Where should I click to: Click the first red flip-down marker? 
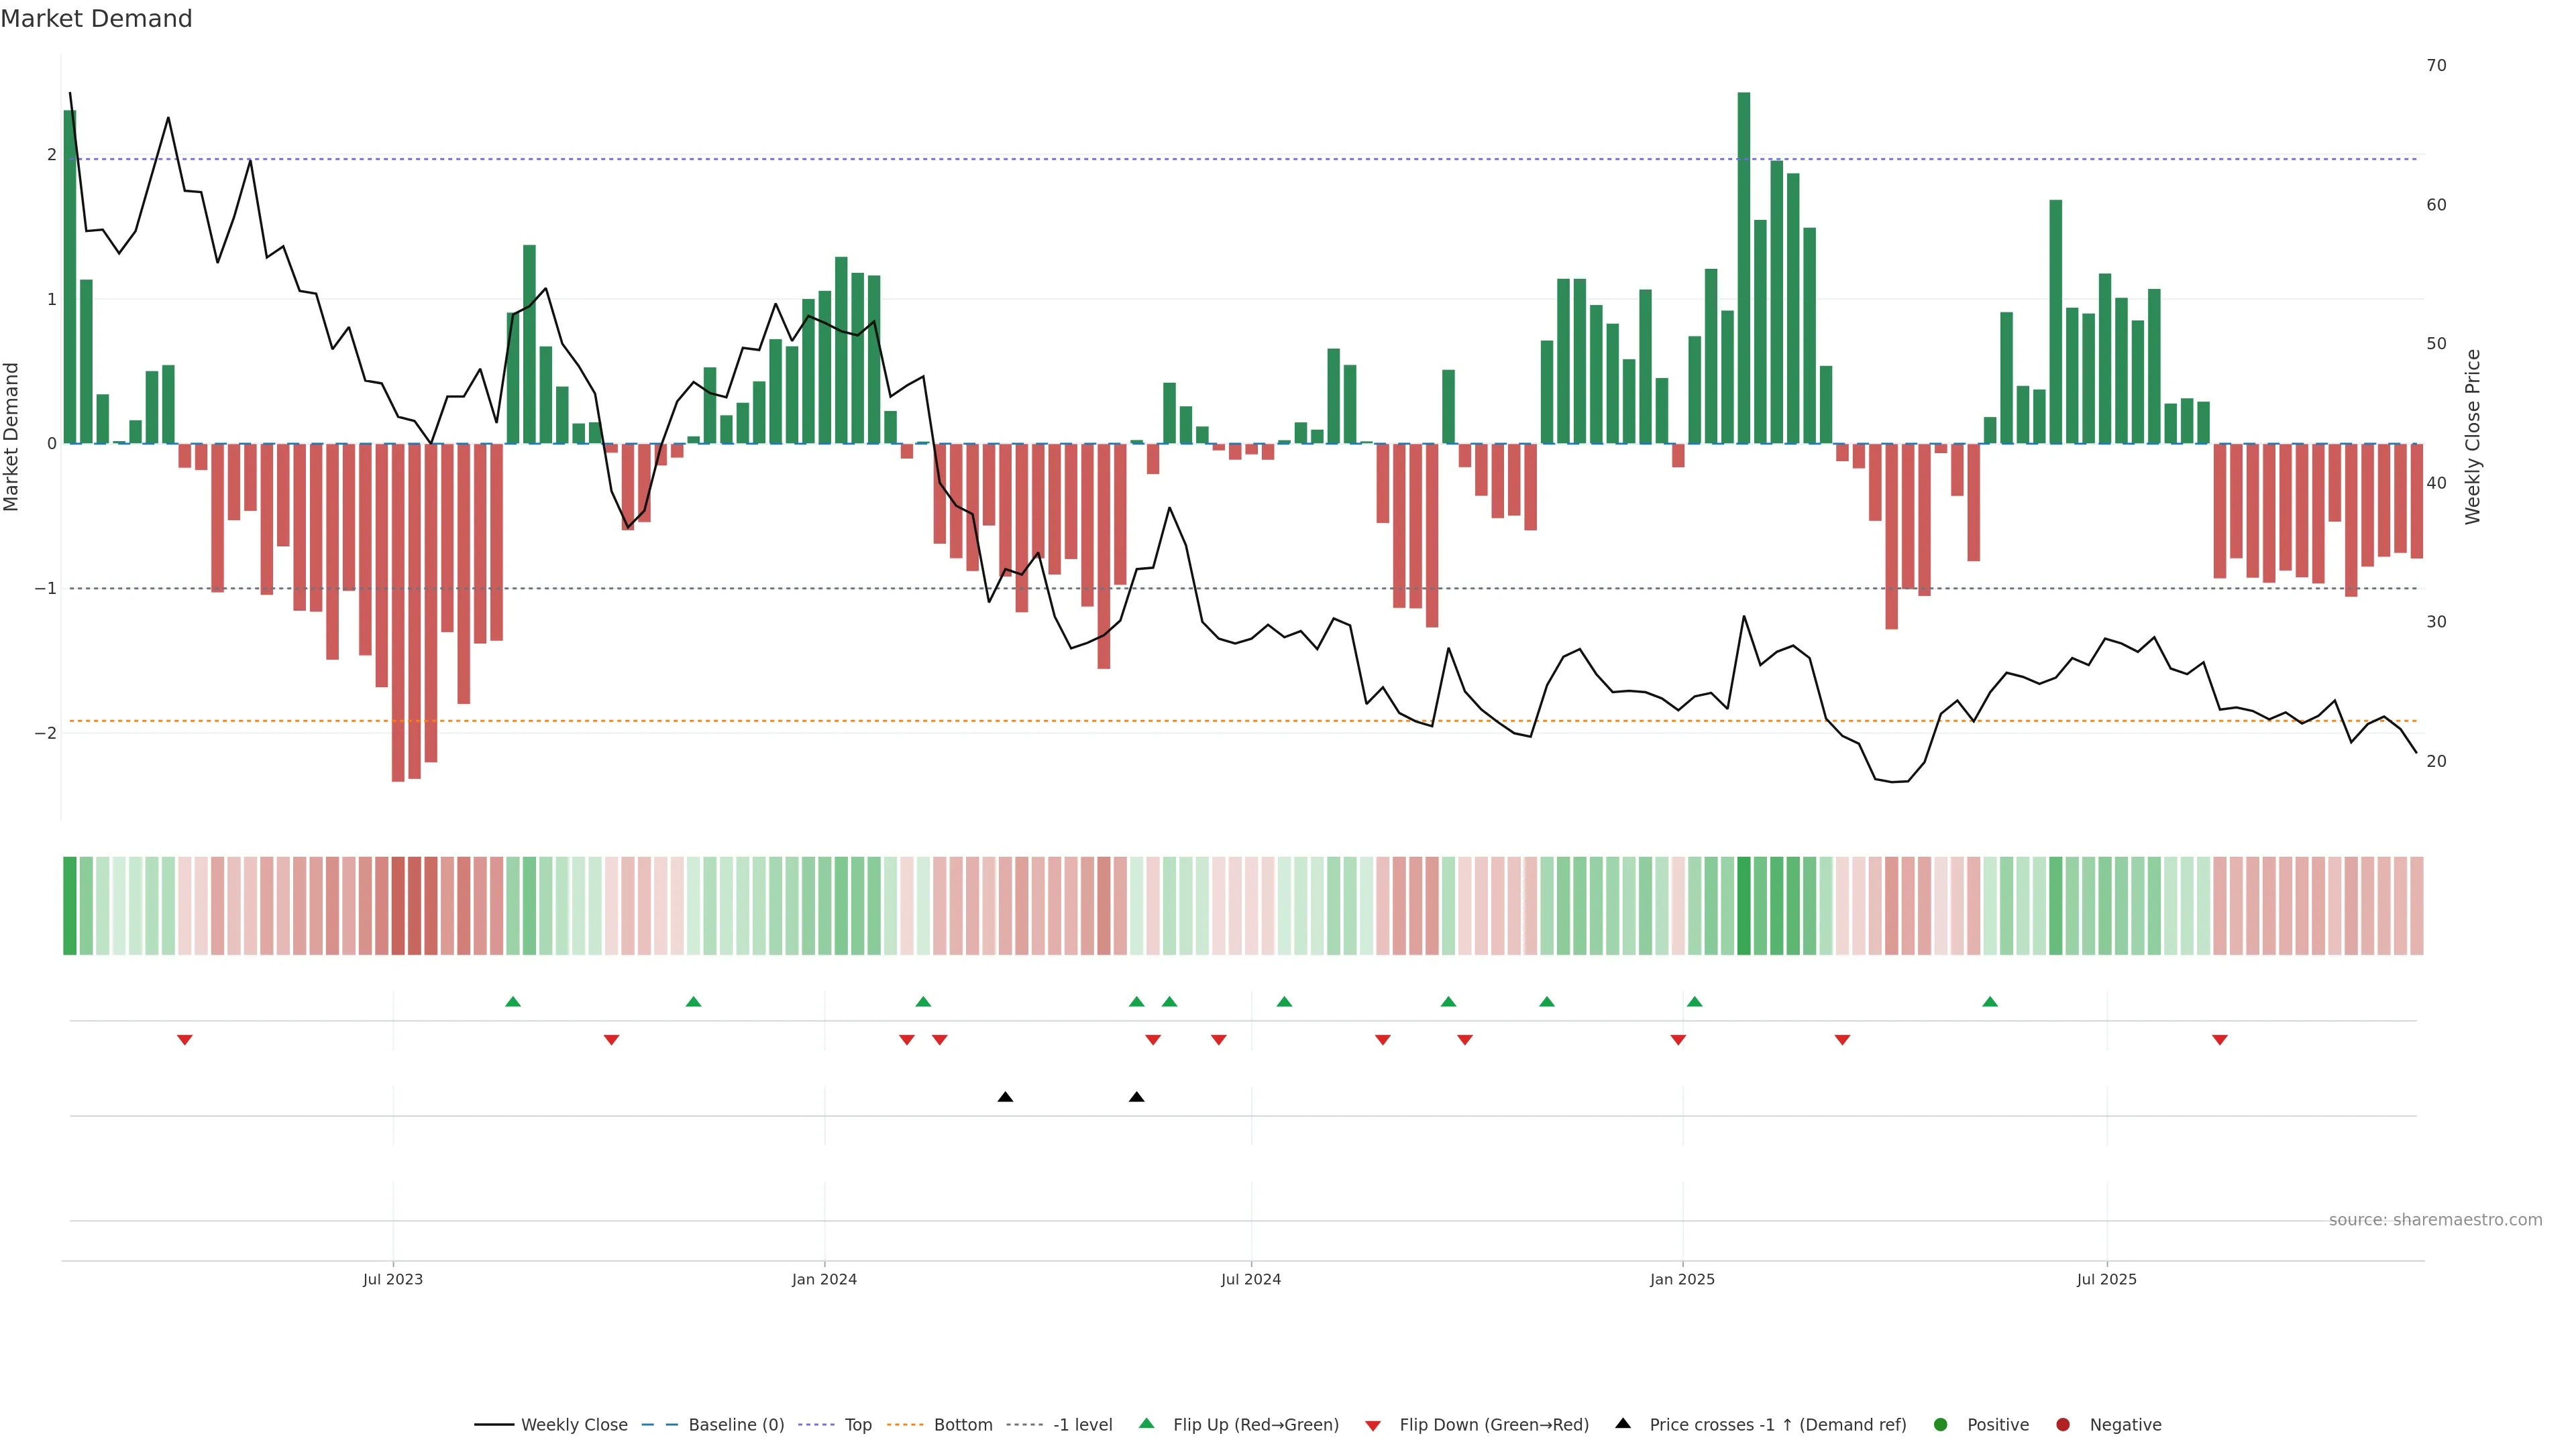click(185, 1040)
